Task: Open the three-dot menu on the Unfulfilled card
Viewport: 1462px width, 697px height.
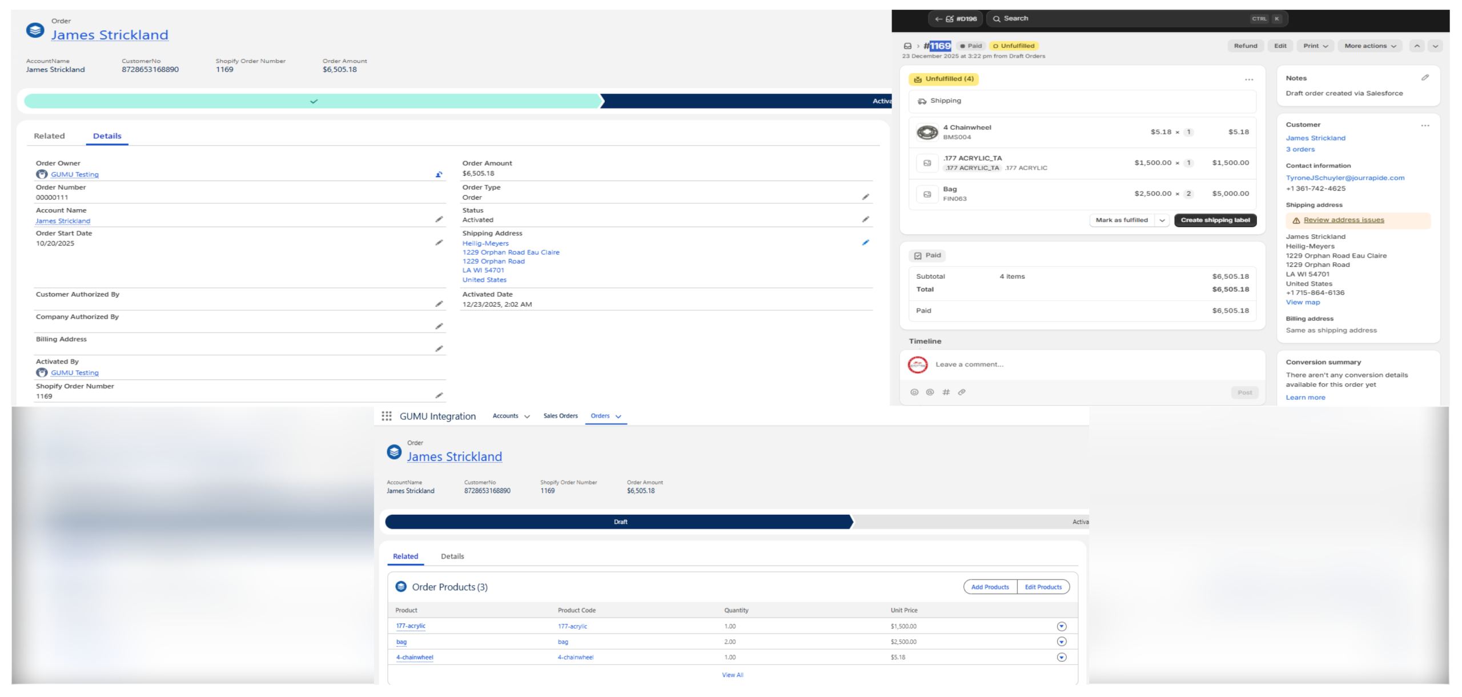Action: pyautogui.click(x=1248, y=79)
